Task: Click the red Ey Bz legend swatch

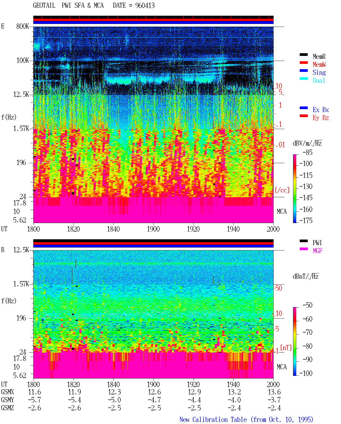Action: point(303,116)
